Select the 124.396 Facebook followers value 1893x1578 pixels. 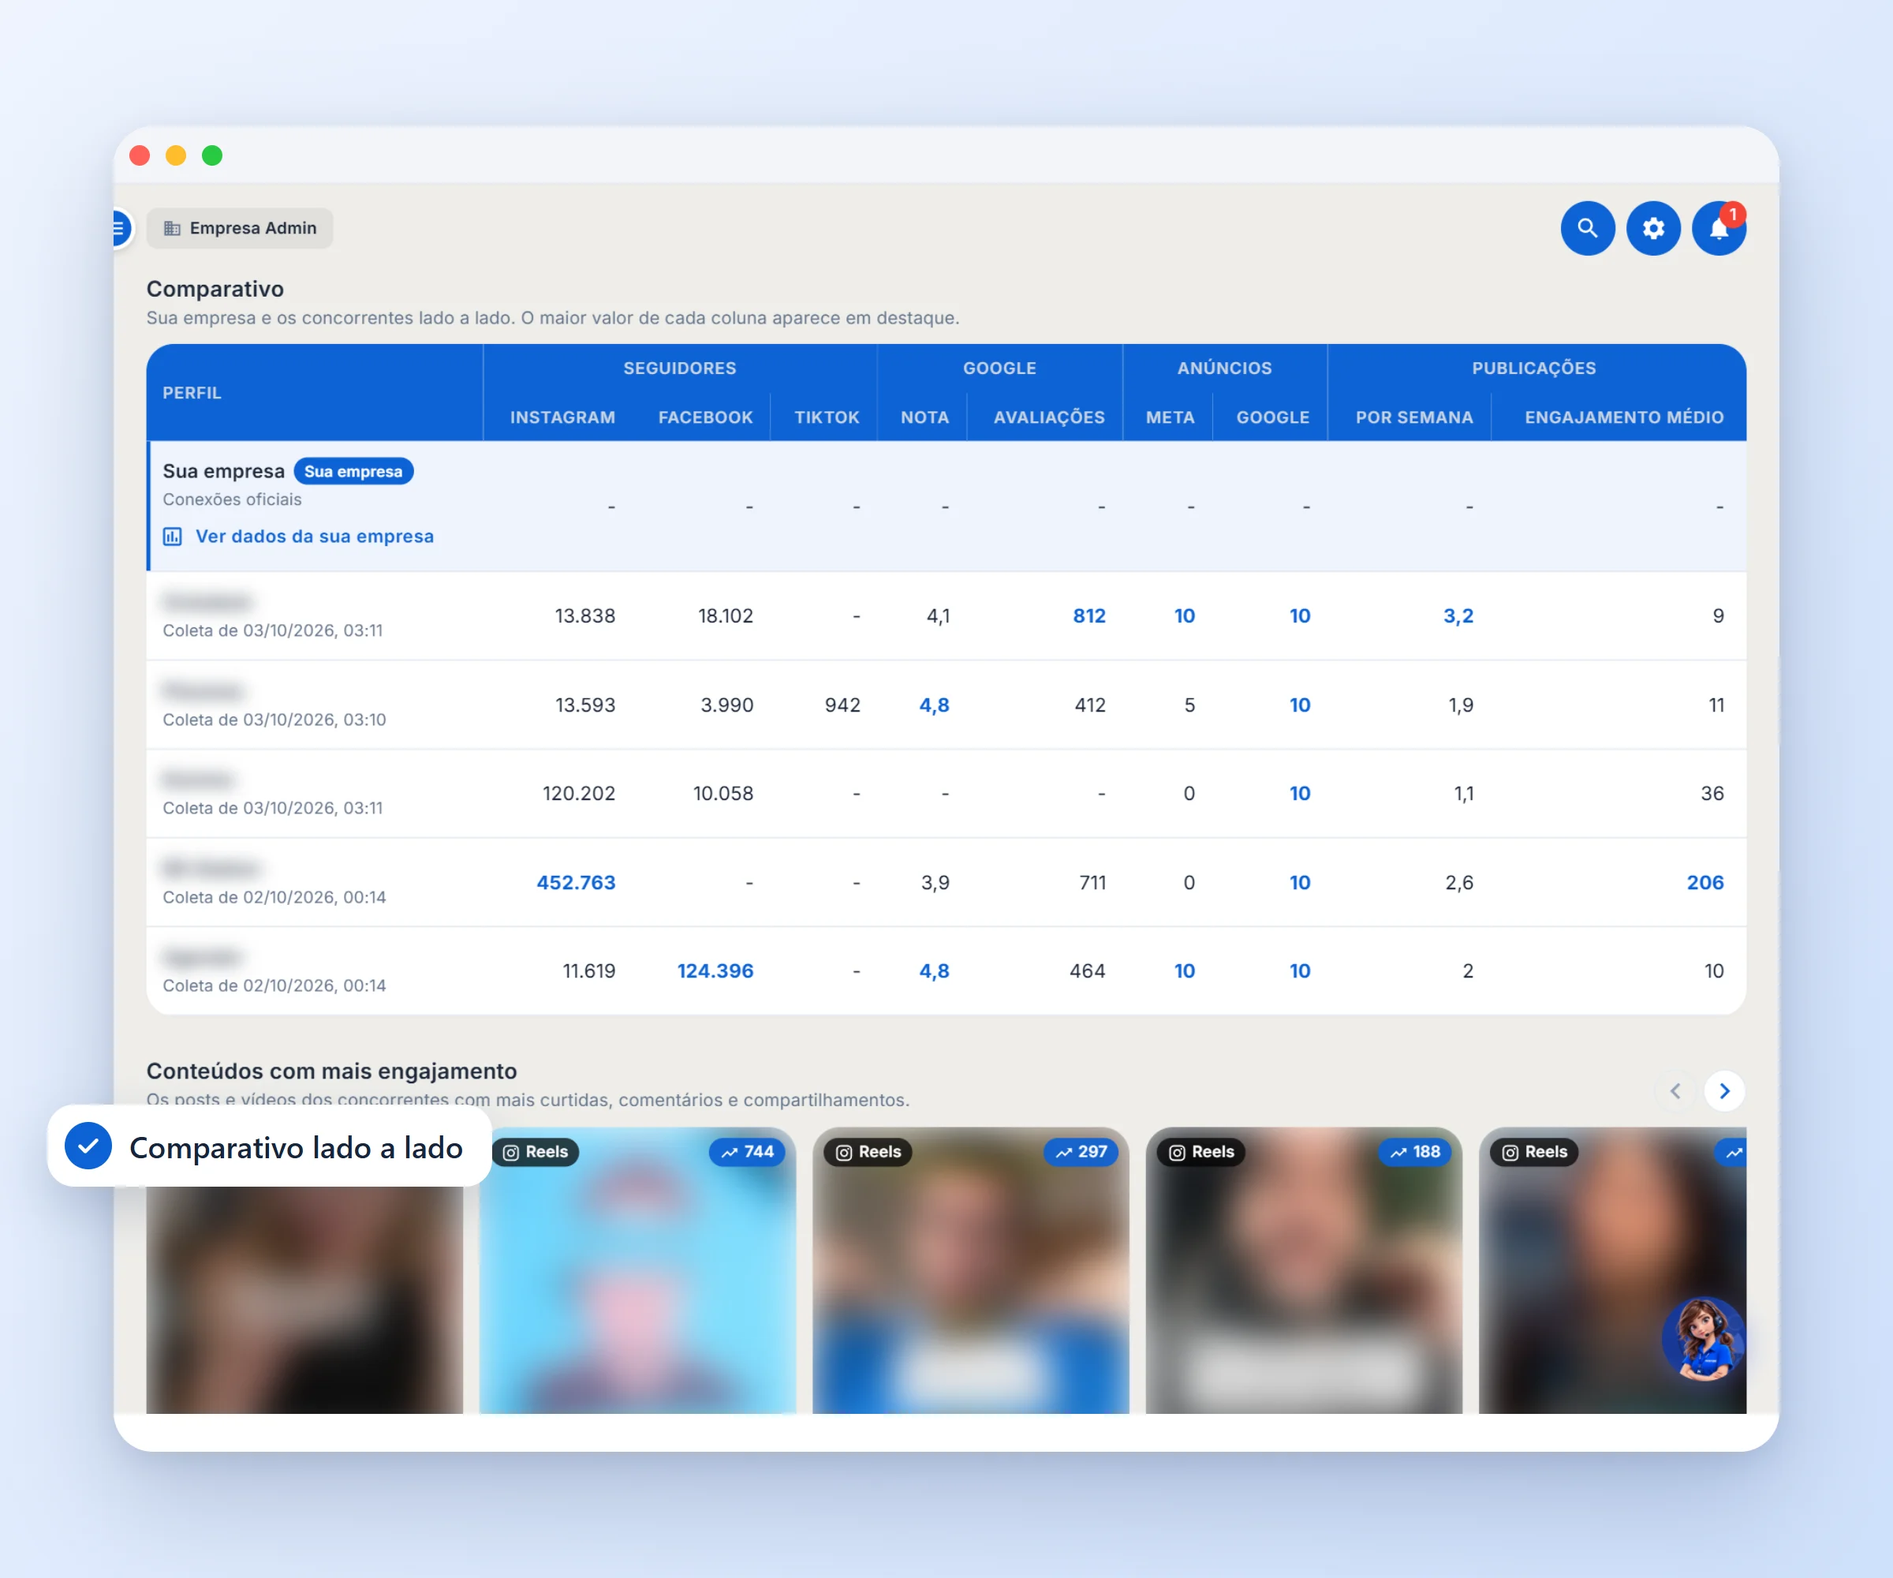pos(715,971)
